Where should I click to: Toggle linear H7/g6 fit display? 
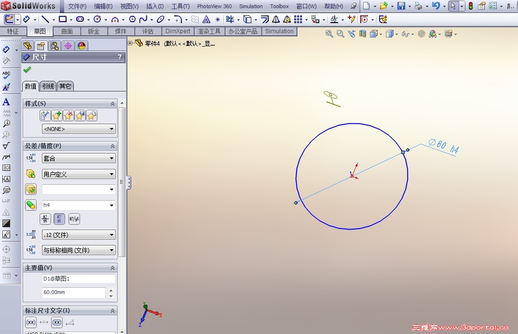[x=74, y=218]
